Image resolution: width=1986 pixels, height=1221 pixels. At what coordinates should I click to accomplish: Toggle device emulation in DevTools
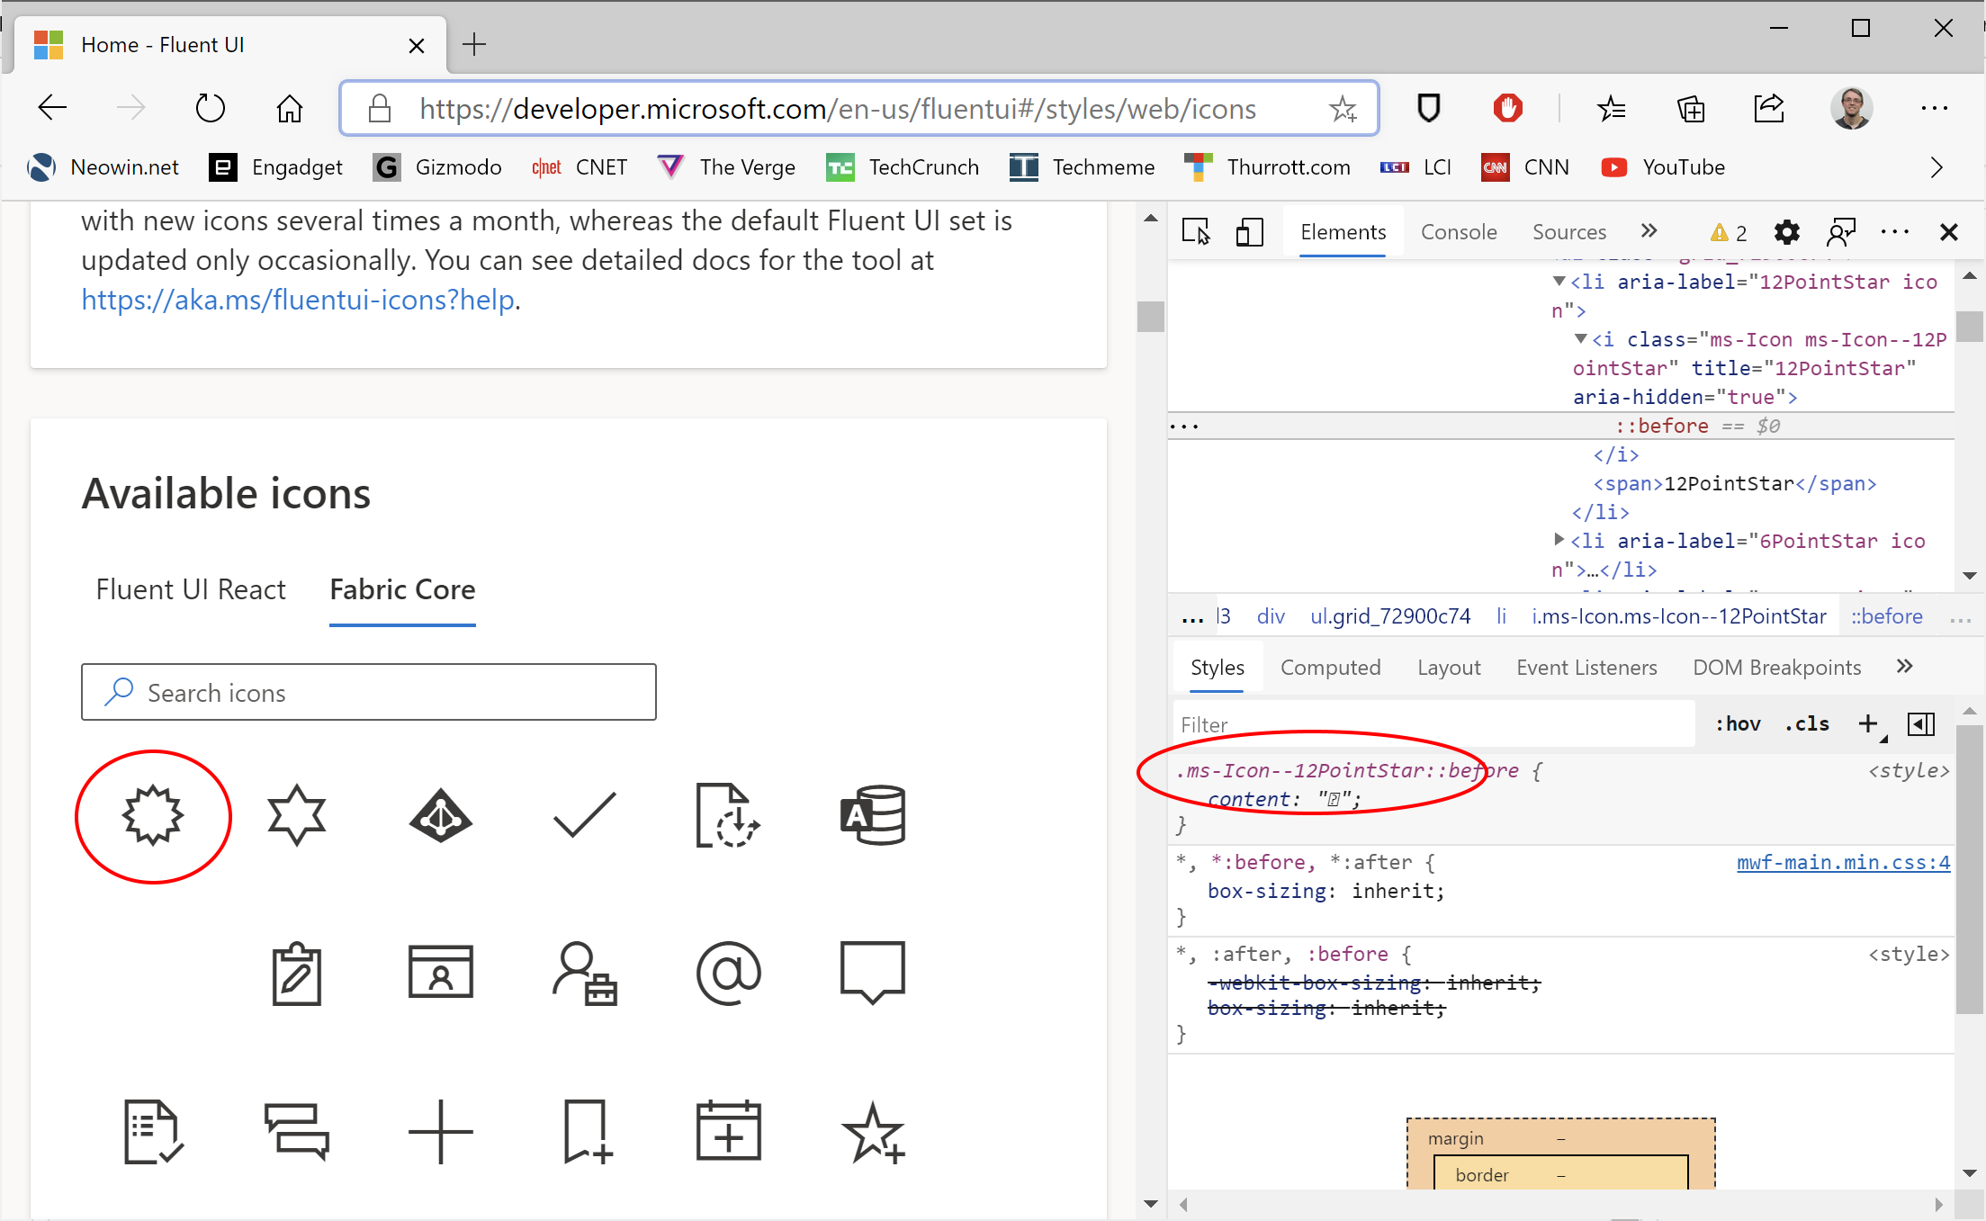[x=1249, y=232]
